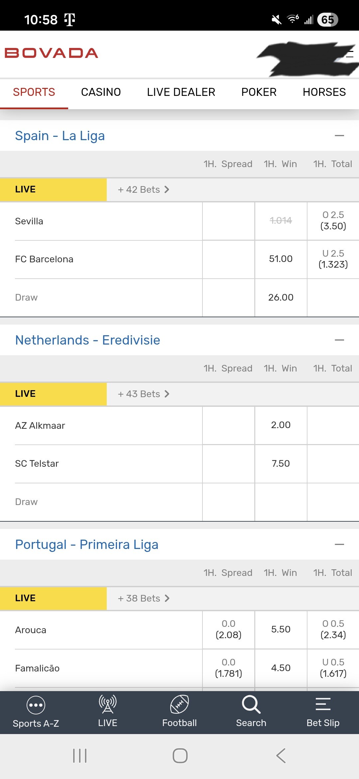Open + 42 Bets for Sevilla match

tap(144, 190)
